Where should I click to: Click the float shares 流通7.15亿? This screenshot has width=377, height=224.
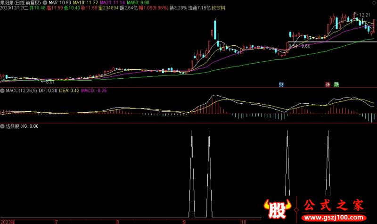coord(199,8)
